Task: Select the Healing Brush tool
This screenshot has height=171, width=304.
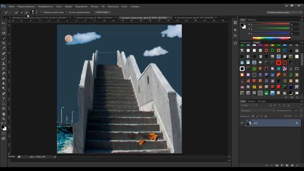Action: coord(3,53)
